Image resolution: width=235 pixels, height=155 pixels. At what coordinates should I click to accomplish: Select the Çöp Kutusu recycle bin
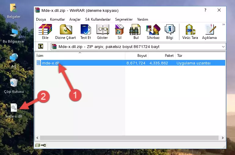(x=14, y=86)
